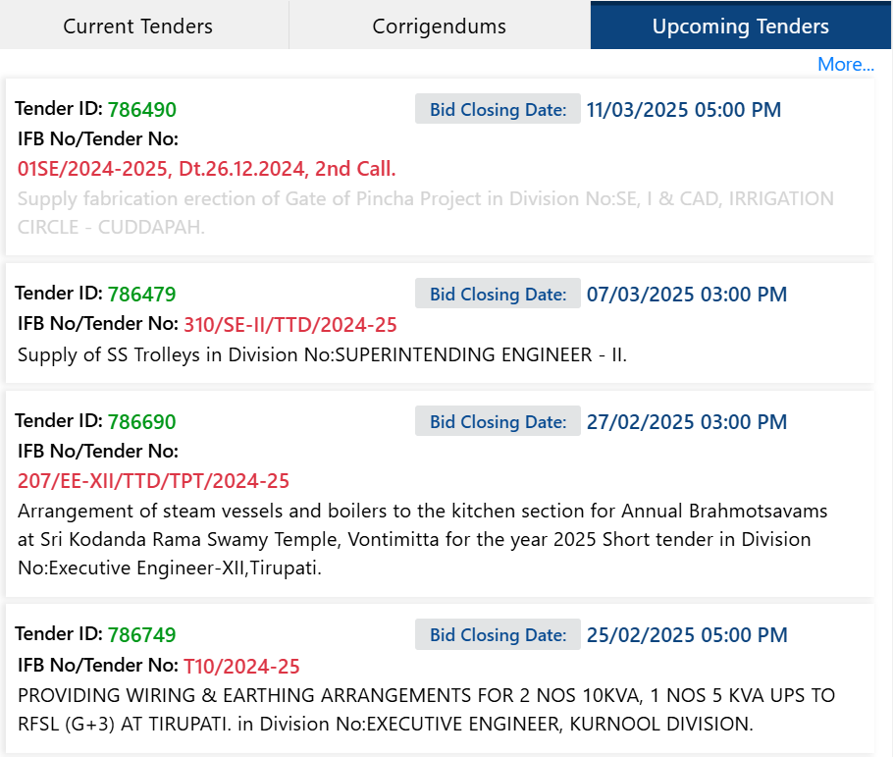Click the closing date 07/03/2025 03:00 PM
Screen dimensions: 893x757
click(x=687, y=295)
